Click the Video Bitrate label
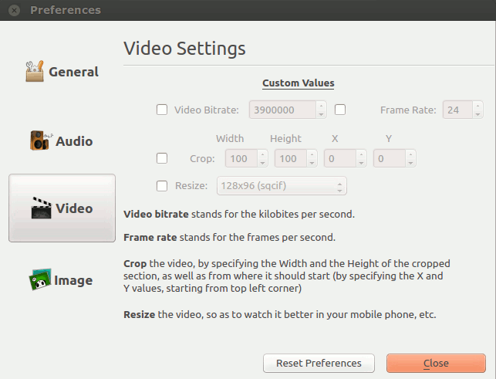 [x=207, y=110]
